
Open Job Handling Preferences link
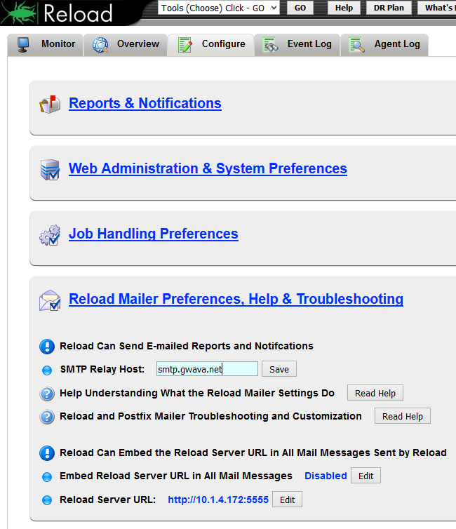click(154, 234)
